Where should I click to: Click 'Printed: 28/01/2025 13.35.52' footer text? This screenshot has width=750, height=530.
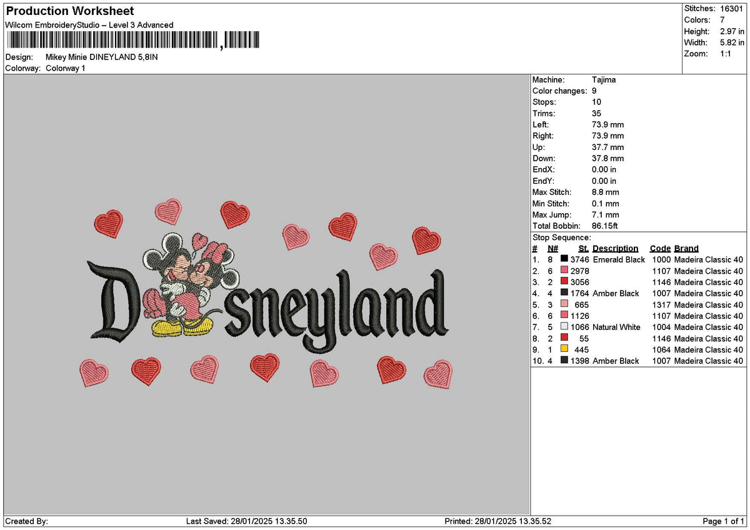click(x=498, y=521)
